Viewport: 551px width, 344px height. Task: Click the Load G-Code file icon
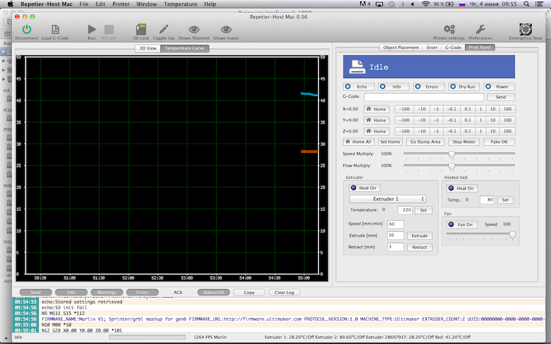click(55, 30)
